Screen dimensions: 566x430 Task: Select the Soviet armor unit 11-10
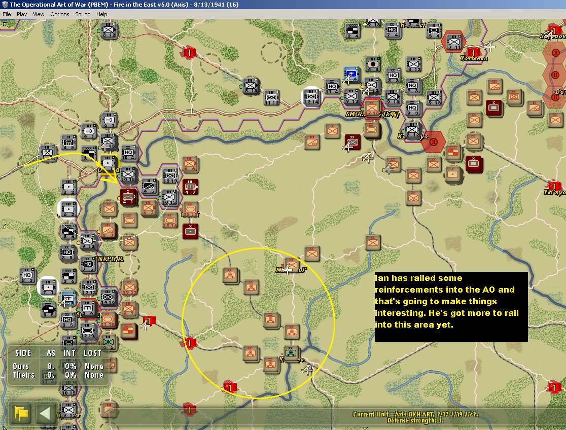tap(108, 320)
